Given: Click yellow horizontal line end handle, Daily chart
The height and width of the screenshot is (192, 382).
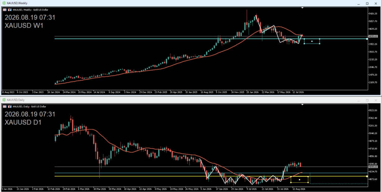Looking at the screenshot, I should pyautogui.click(x=367, y=176).
